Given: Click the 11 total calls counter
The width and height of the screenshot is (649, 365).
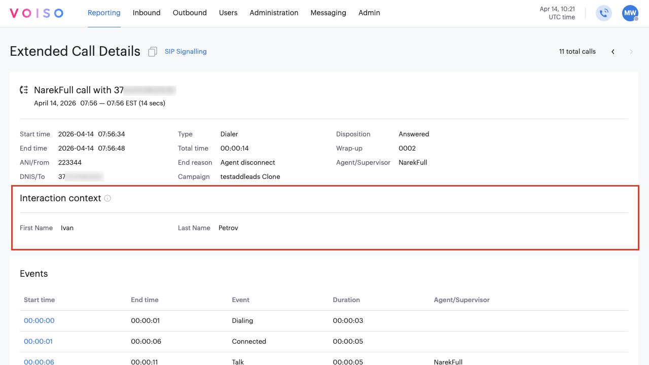Looking at the screenshot, I should pos(577,51).
